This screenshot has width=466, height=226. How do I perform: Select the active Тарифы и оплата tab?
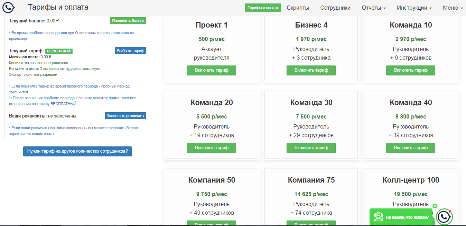coord(263,8)
